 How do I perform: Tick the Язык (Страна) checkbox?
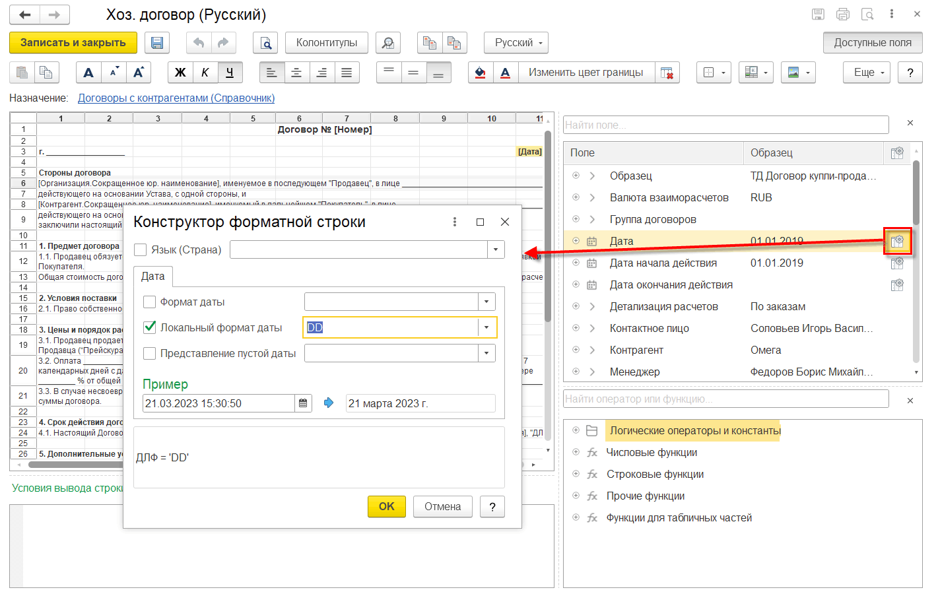pos(141,249)
